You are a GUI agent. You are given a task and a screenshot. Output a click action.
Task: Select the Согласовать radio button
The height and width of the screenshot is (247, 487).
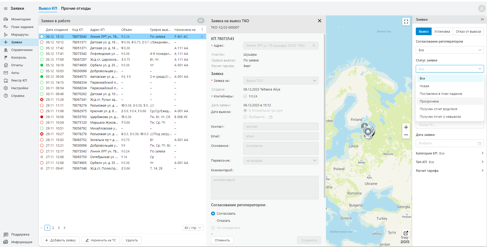tap(213, 214)
